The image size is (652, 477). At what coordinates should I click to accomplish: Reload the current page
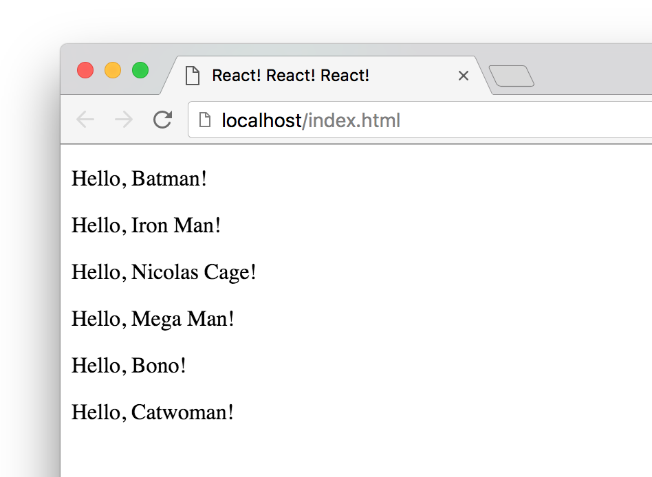coord(162,120)
